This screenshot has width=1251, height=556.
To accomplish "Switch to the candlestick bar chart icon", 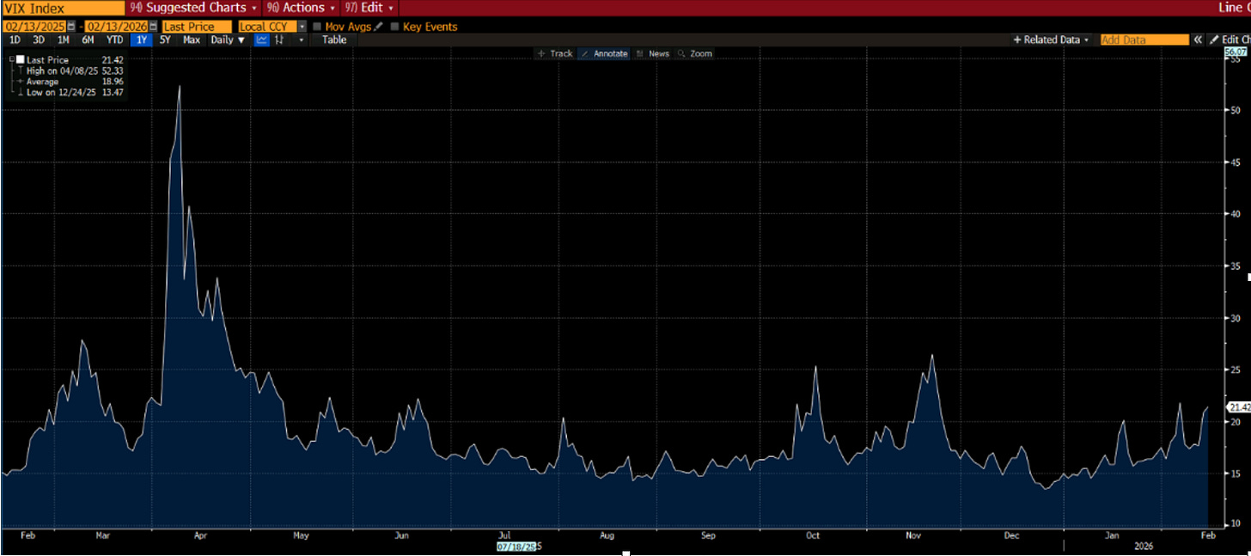I will 278,40.
